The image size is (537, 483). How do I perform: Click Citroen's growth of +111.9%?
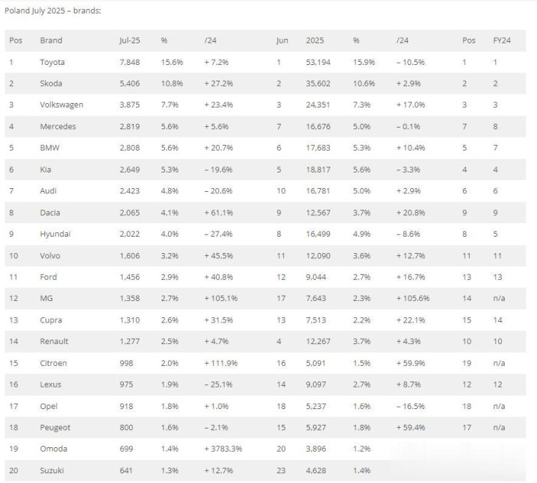point(221,364)
